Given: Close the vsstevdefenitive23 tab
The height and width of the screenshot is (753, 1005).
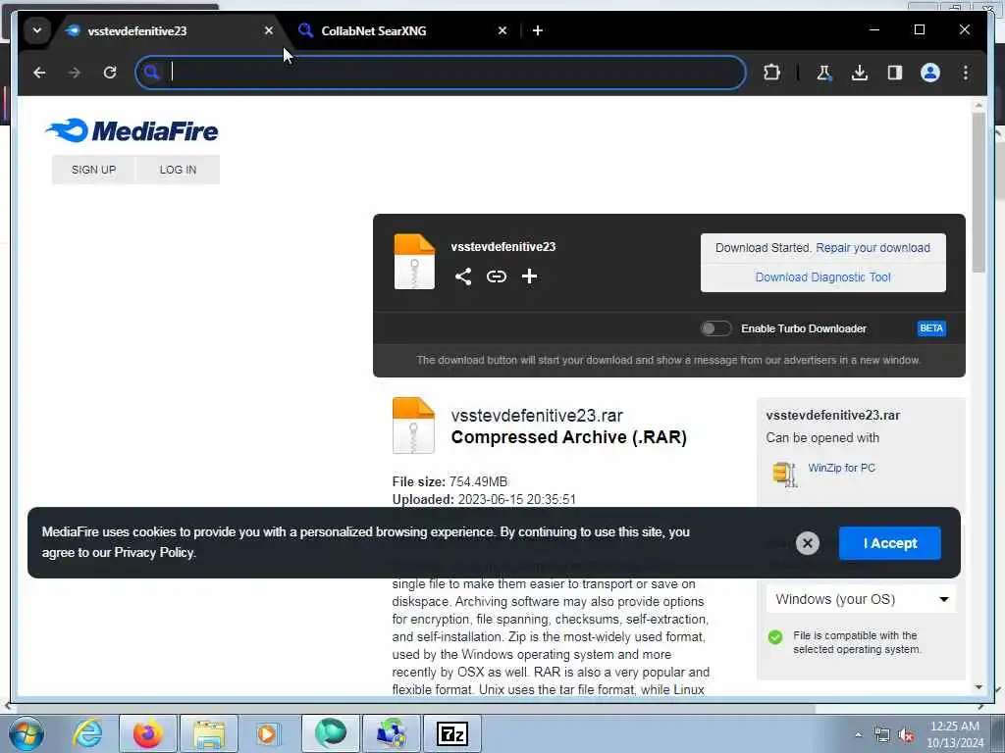Looking at the screenshot, I should [269, 30].
